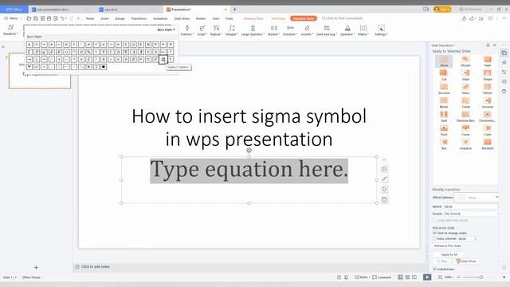The width and height of the screenshot is (510, 287).
Task: Open the Integral structures menu
Action: pyautogui.click(x=231, y=30)
